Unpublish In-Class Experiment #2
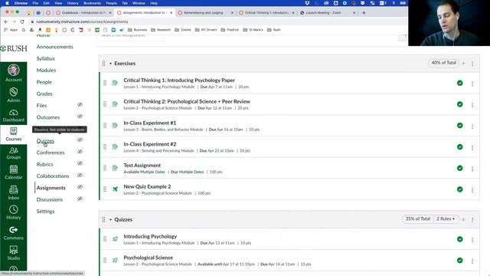 tap(459, 146)
